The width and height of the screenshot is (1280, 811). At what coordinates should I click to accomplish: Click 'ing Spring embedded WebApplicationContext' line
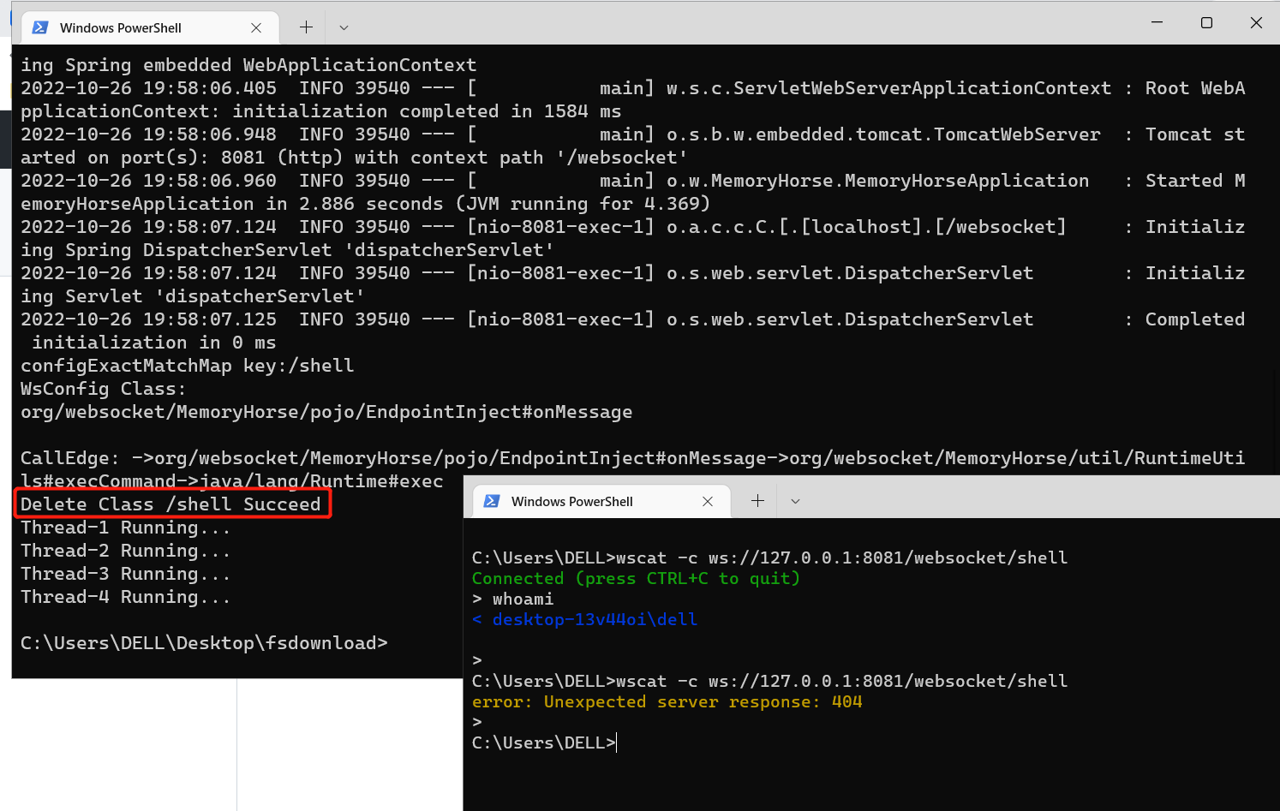[248, 65]
